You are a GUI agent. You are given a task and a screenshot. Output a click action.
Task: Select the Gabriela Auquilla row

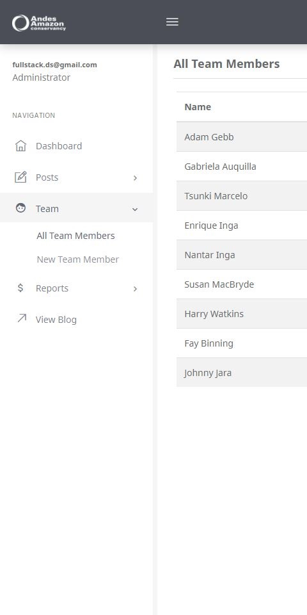(x=242, y=167)
